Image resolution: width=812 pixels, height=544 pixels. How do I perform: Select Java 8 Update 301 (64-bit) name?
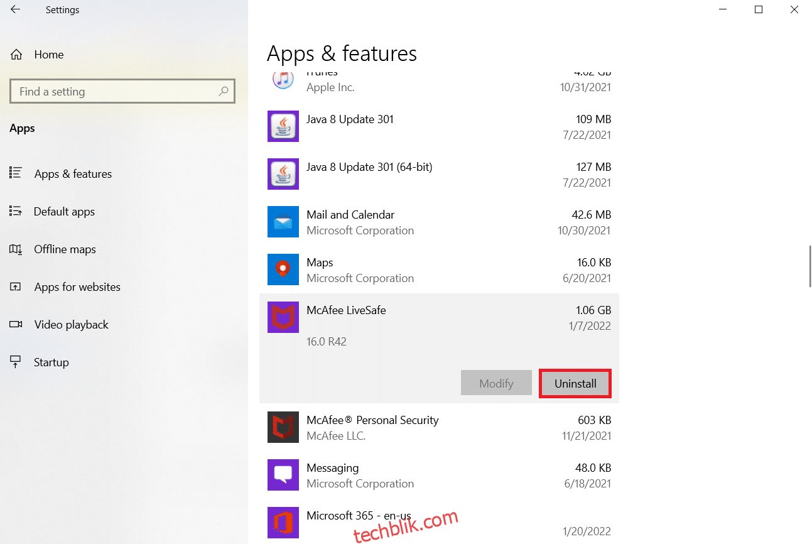369,167
